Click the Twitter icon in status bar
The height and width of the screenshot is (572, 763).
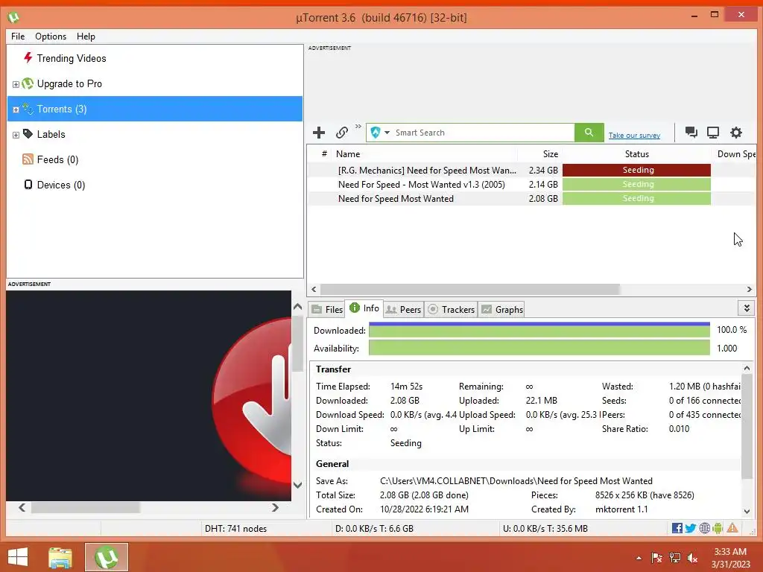pos(691,528)
